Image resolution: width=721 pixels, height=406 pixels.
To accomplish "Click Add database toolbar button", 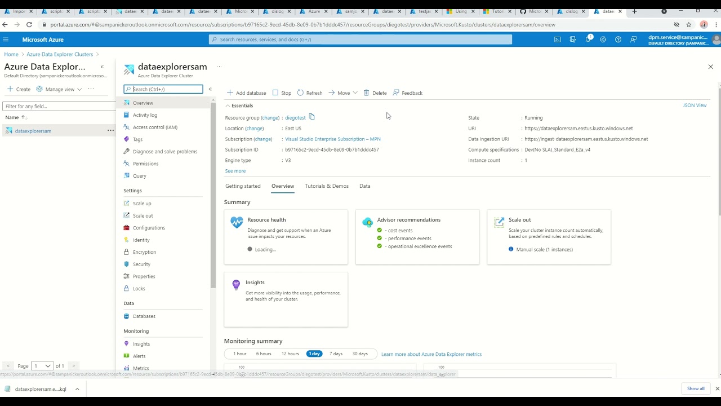I will click(246, 93).
